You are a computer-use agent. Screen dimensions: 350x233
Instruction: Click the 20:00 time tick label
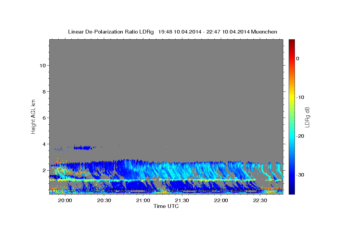coord(65,201)
